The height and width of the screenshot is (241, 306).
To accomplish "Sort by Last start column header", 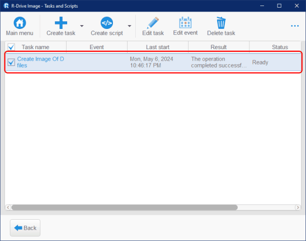I will coord(158,47).
